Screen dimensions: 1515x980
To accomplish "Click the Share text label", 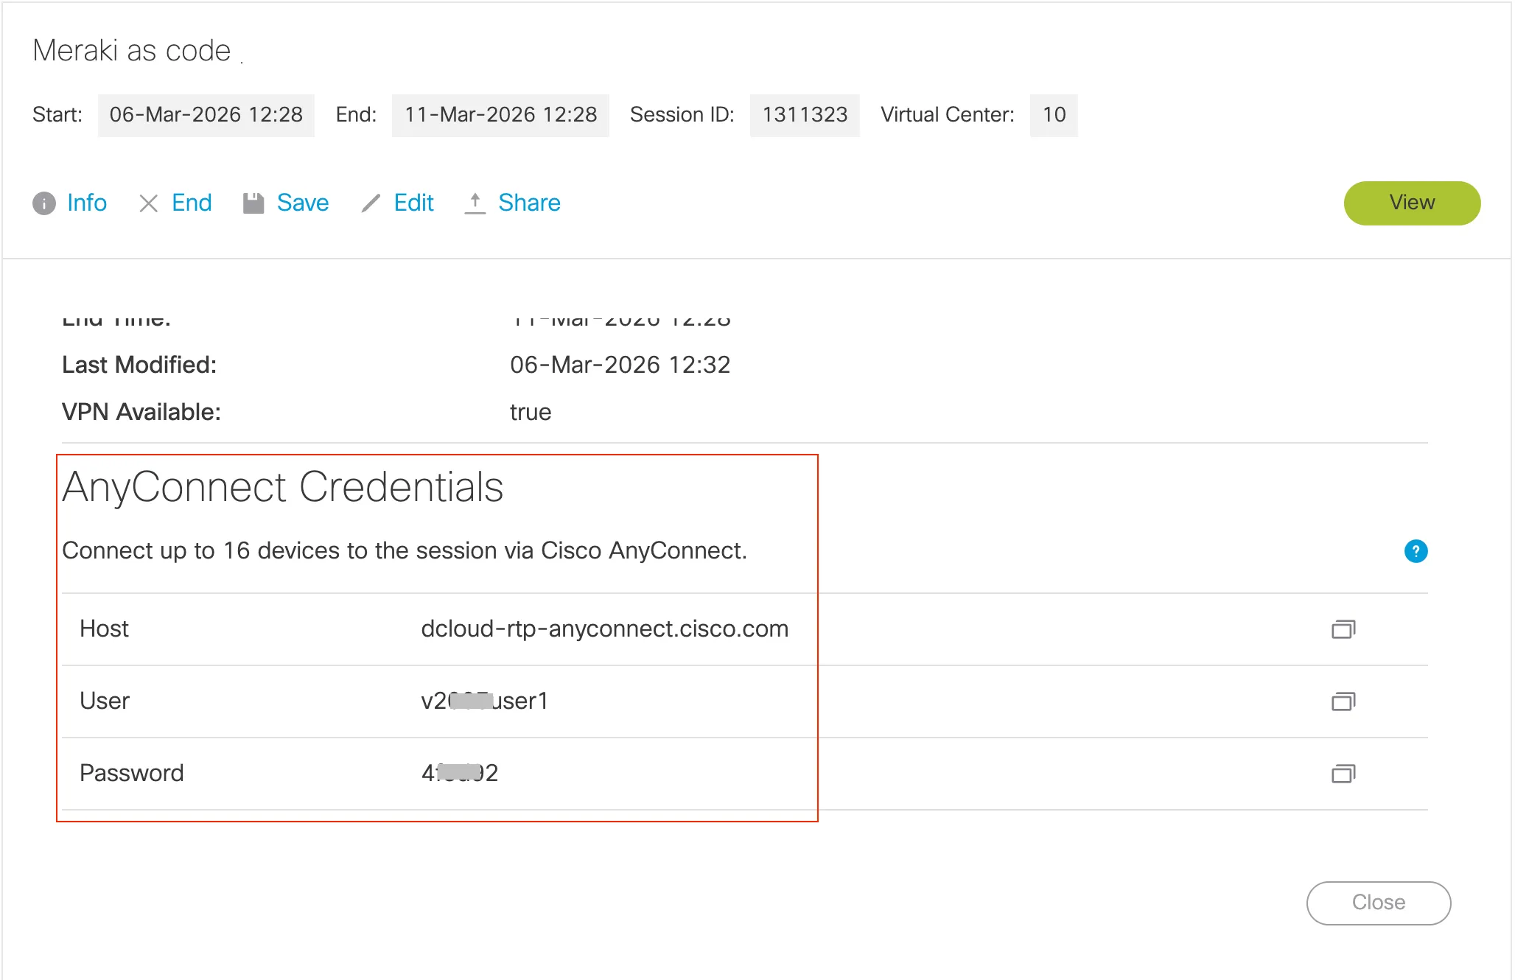I will click(x=529, y=203).
